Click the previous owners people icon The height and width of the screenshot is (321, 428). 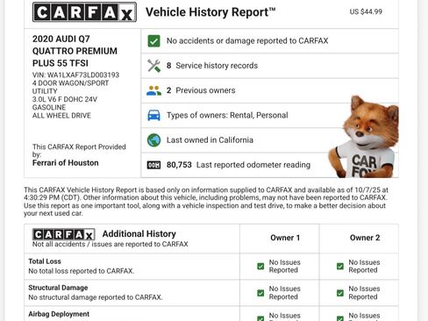click(153, 90)
